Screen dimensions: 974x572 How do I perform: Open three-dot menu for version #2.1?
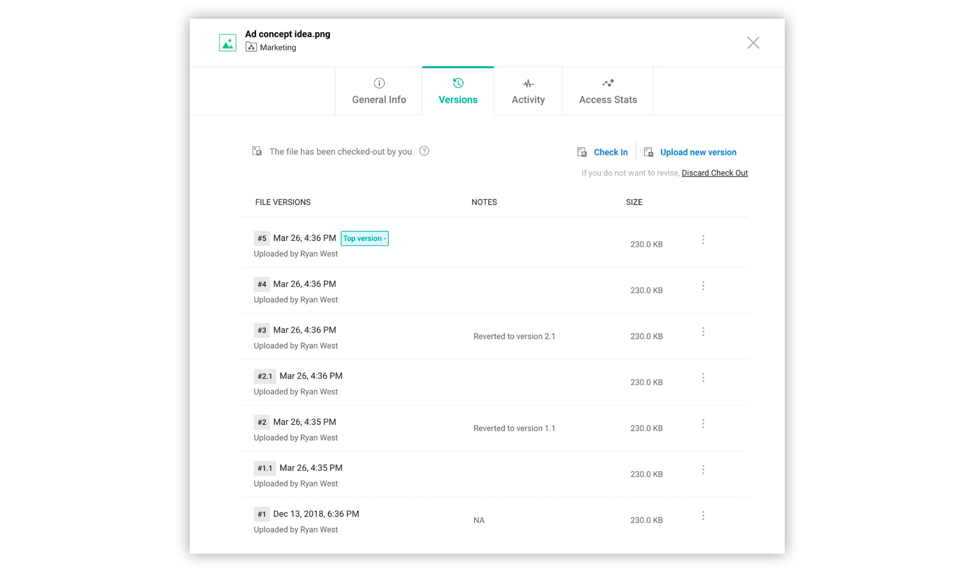[703, 378]
